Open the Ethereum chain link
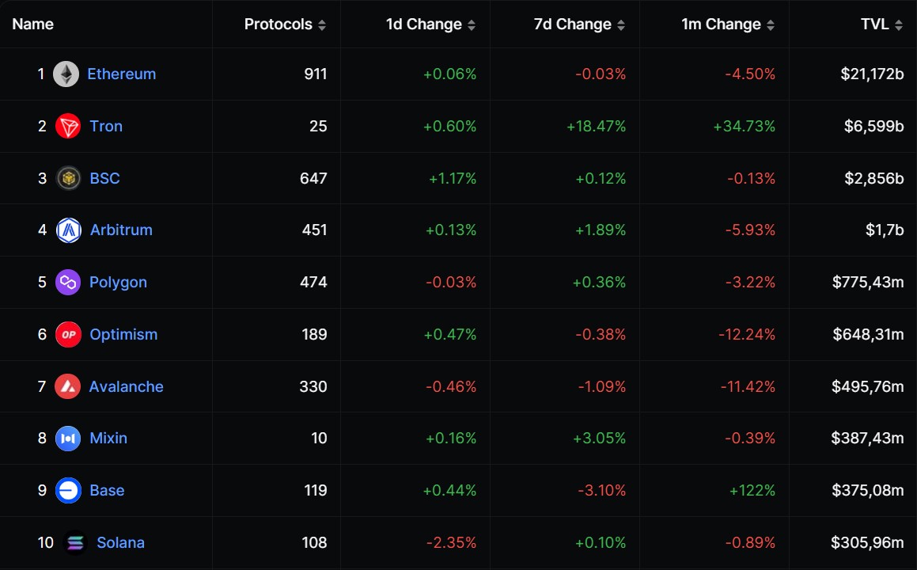This screenshot has width=917, height=570. pos(121,74)
